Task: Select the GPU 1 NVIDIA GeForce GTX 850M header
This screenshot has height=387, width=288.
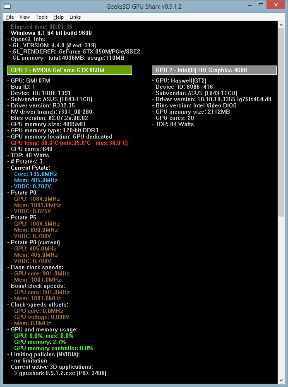Action: tap(70, 70)
